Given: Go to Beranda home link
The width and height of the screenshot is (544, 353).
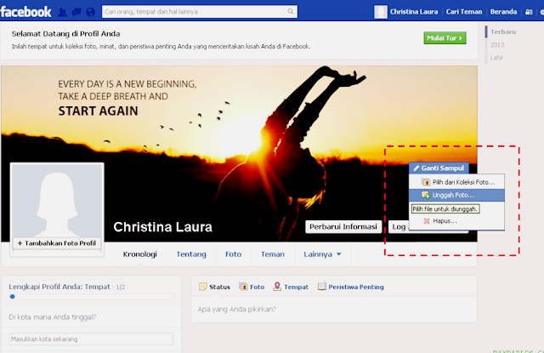Looking at the screenshot, I should [x=503, y=12].
